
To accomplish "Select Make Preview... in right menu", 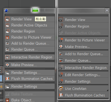I will 77,47.
